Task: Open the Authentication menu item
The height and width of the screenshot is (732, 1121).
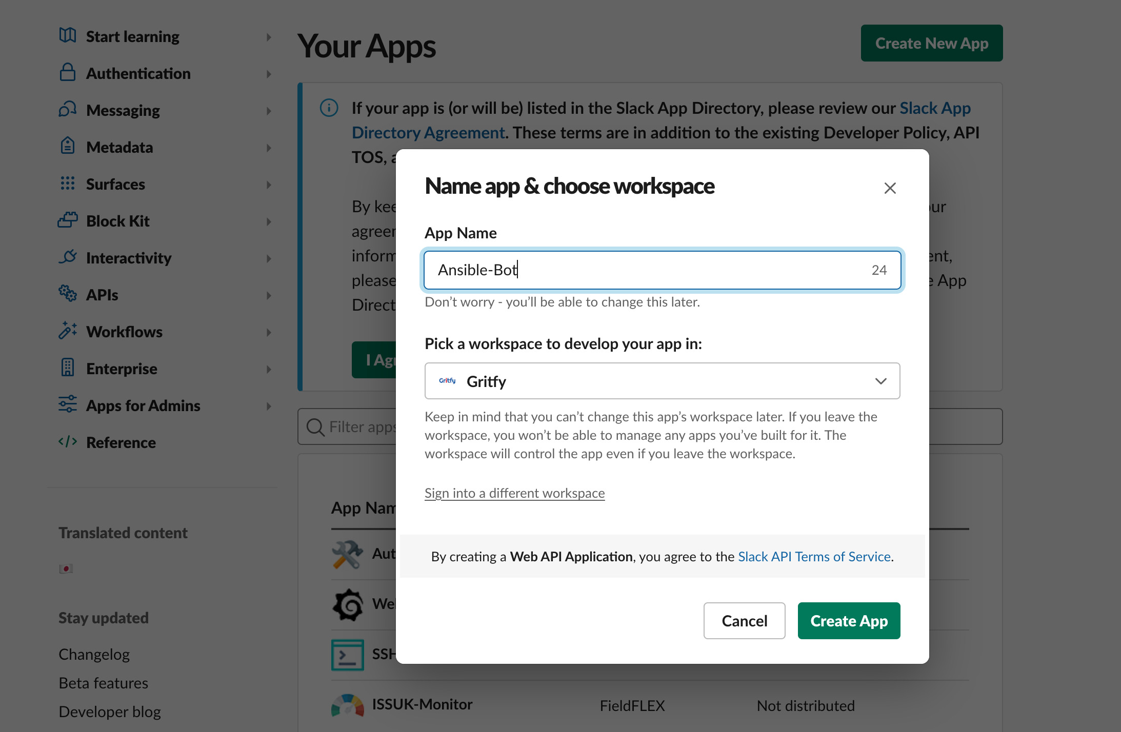Action: (138, 73)
